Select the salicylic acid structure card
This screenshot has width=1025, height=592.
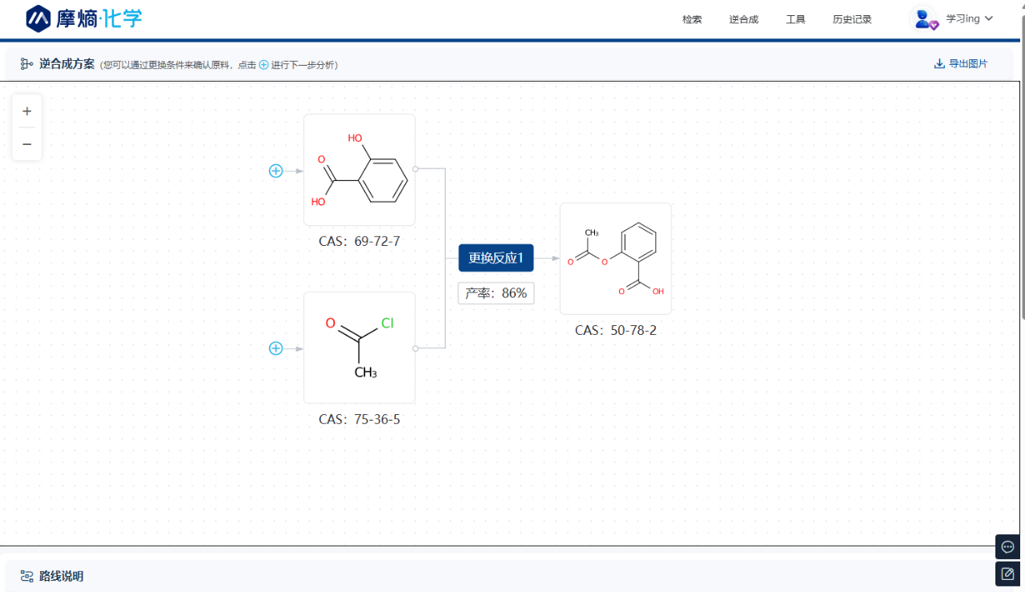(359, 170)
